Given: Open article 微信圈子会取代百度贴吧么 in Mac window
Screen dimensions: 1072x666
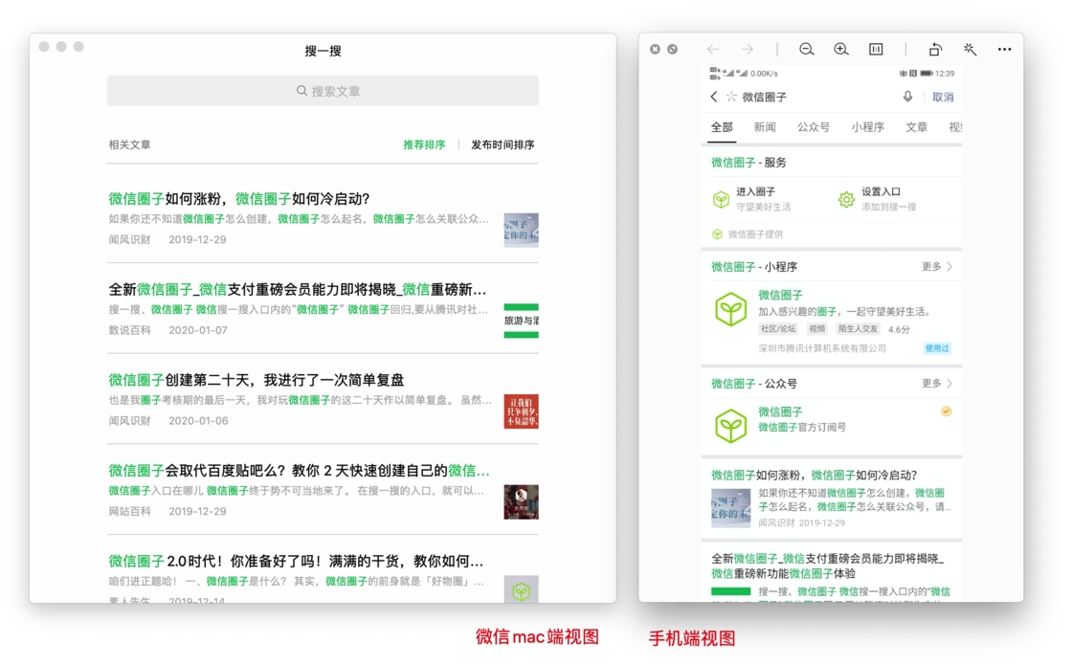Looking at the screenshot, I should (x=299, y=471).
